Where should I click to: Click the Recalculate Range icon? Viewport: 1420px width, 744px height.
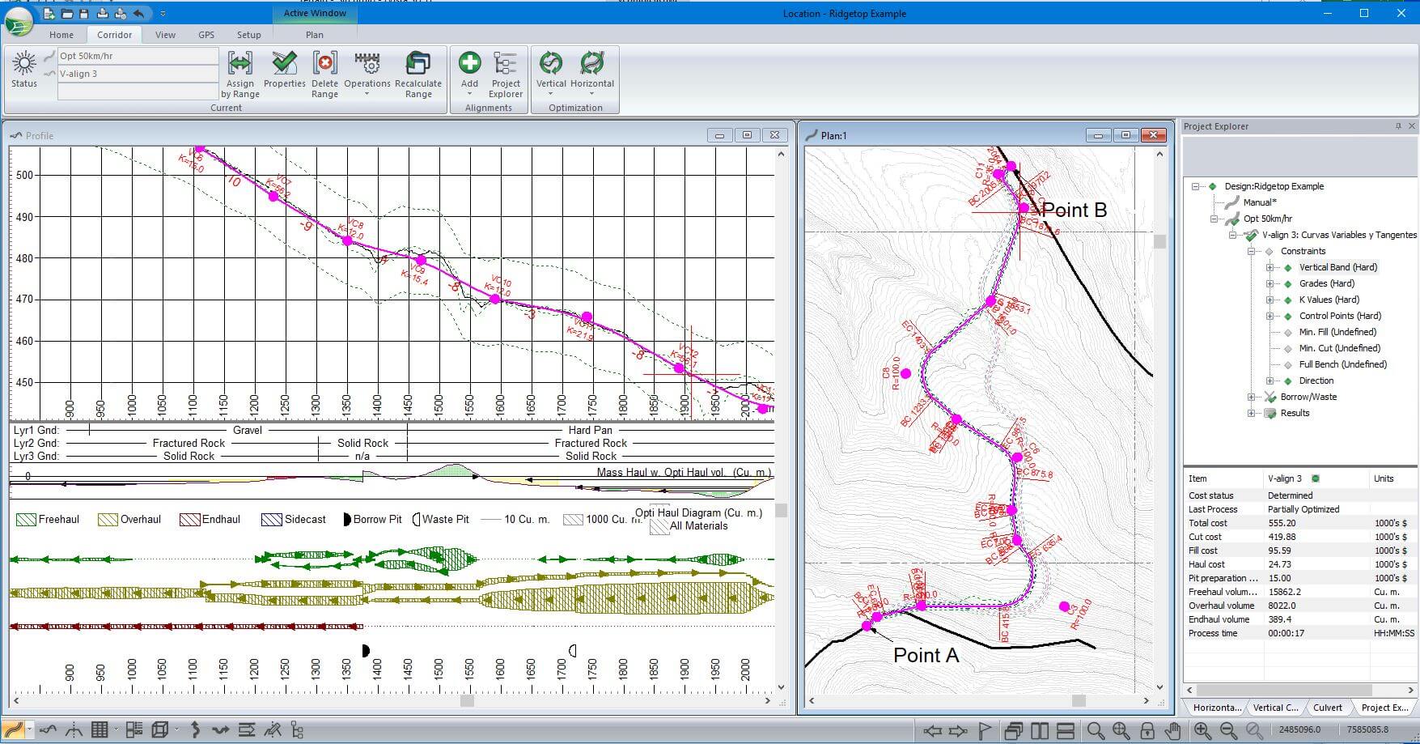coord(418,64)
